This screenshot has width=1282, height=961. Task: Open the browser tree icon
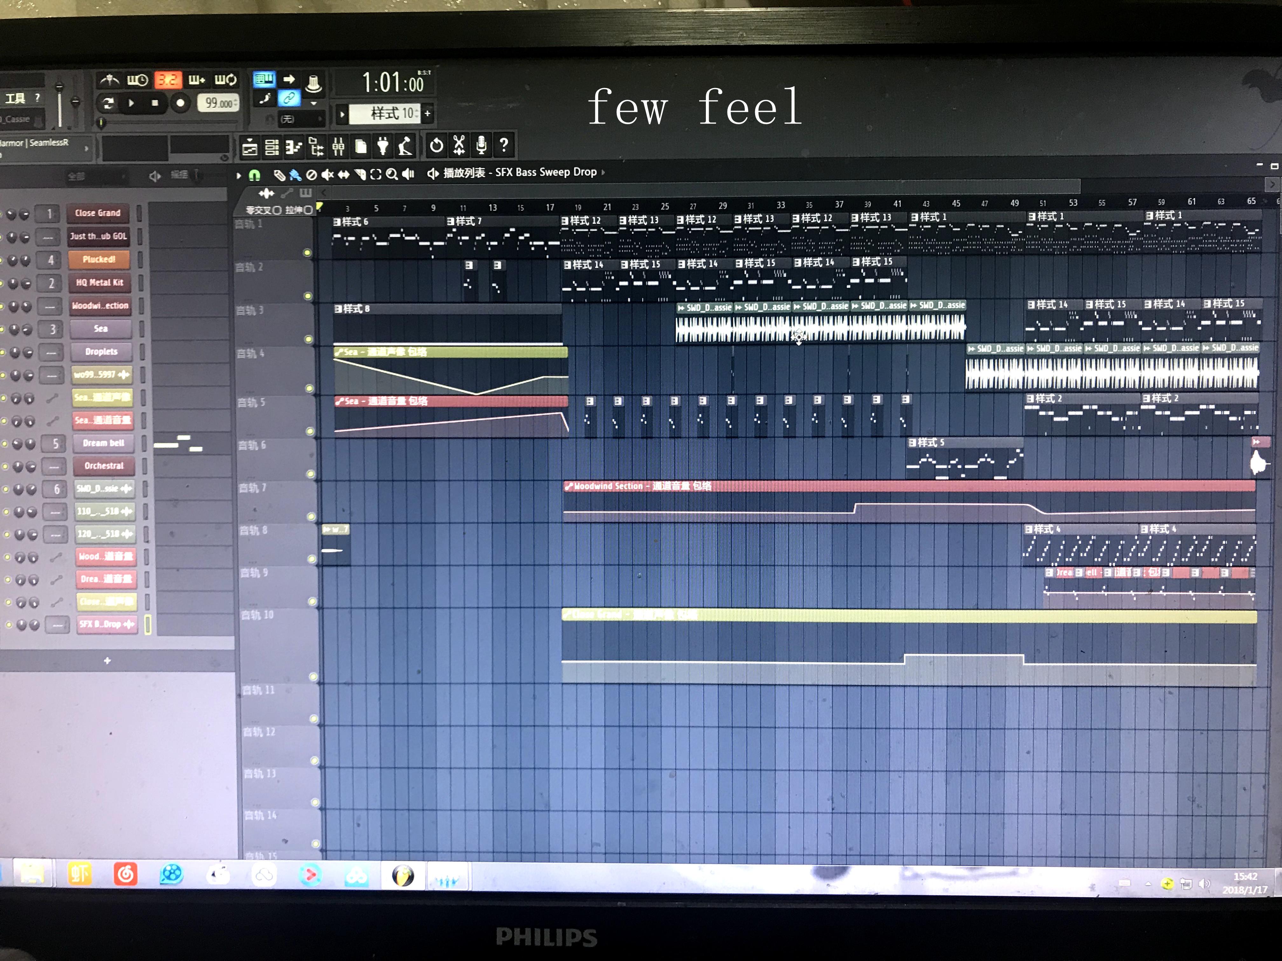click(316, 147)
